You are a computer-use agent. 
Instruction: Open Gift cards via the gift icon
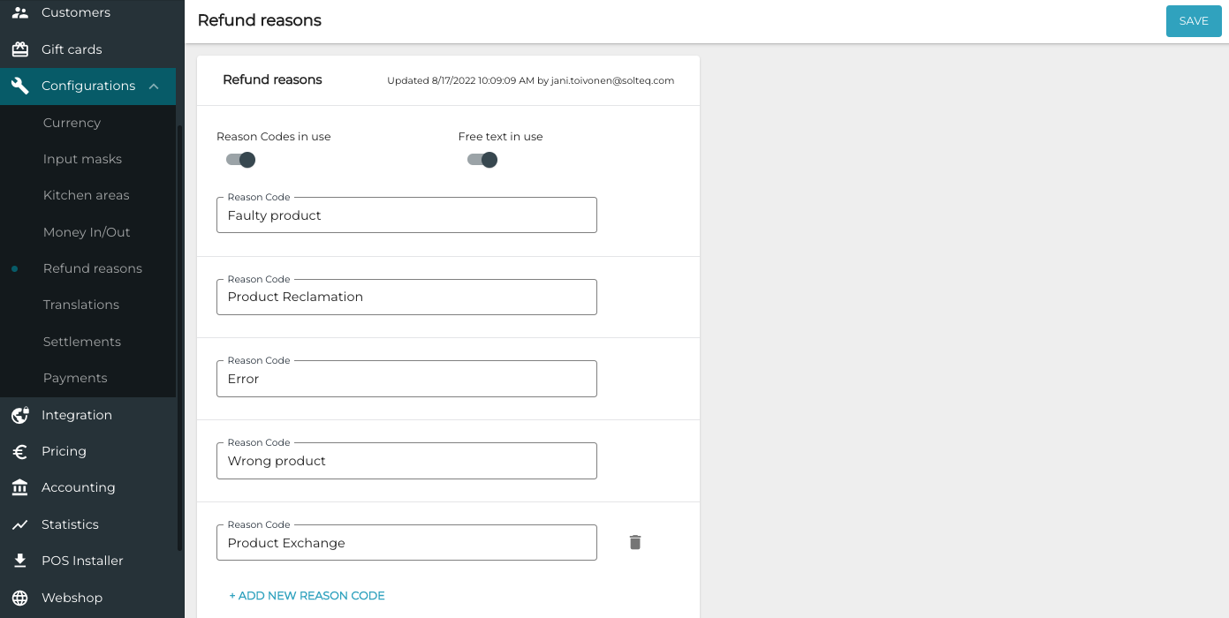(x=19, y=49)
